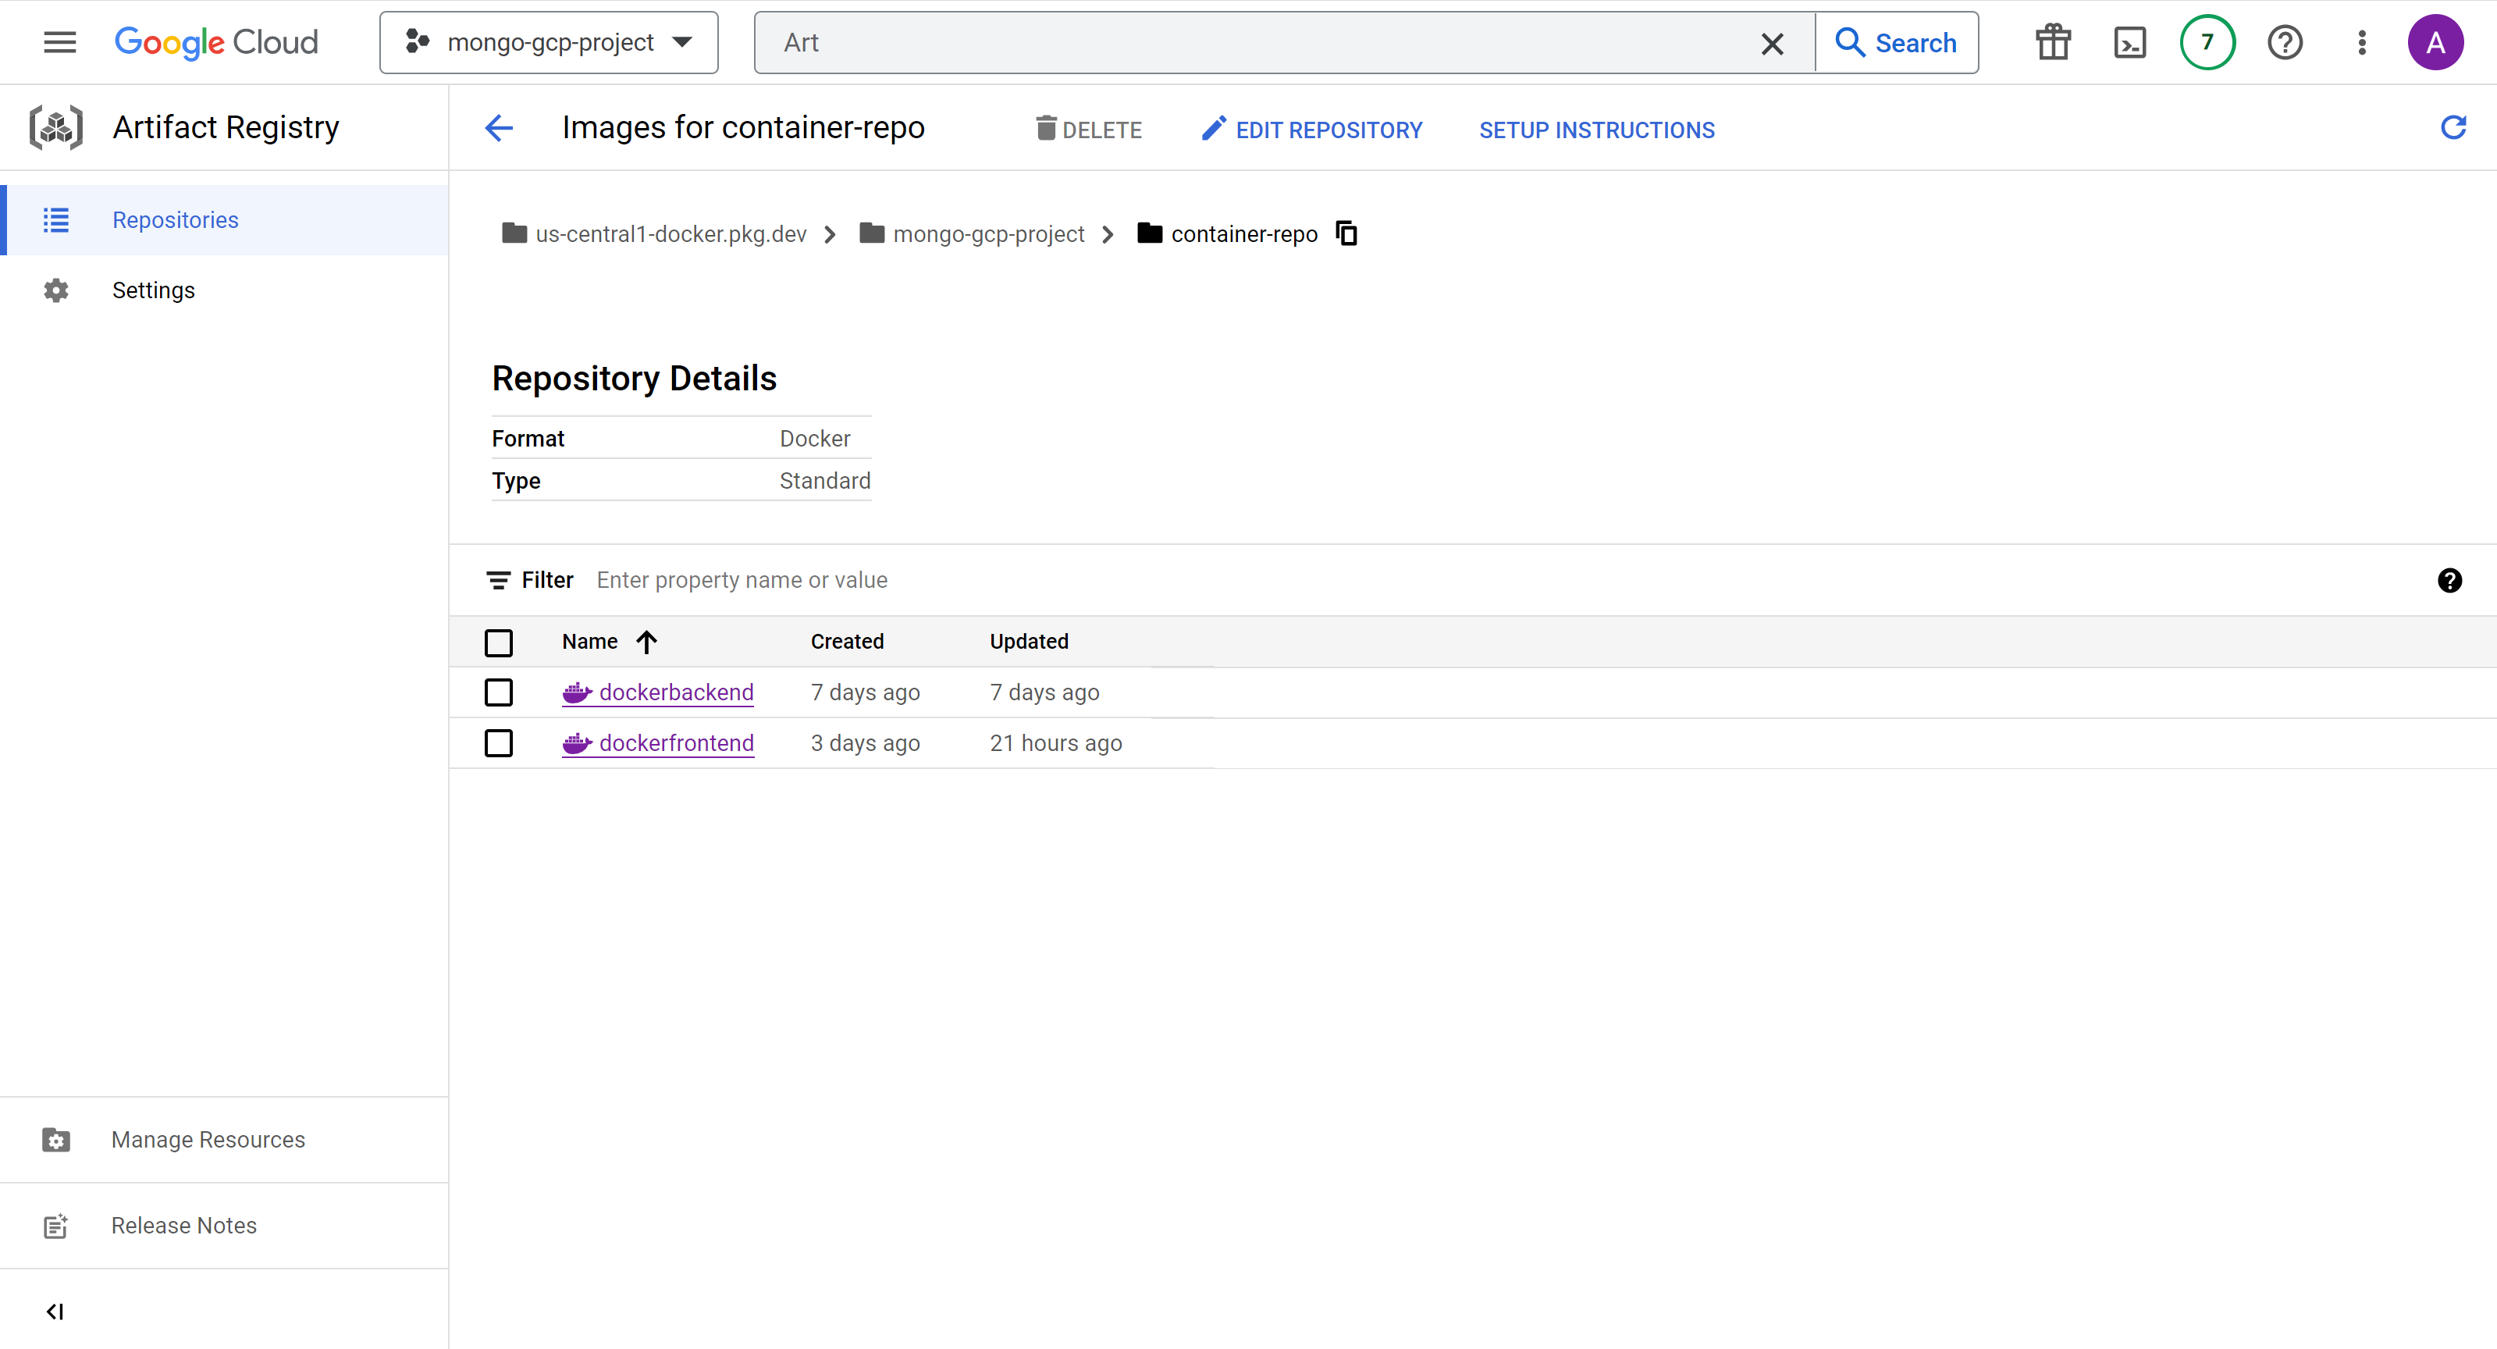
Task: Open the mongo-gcp-project project selector dropdown
Action: (549, 43)
